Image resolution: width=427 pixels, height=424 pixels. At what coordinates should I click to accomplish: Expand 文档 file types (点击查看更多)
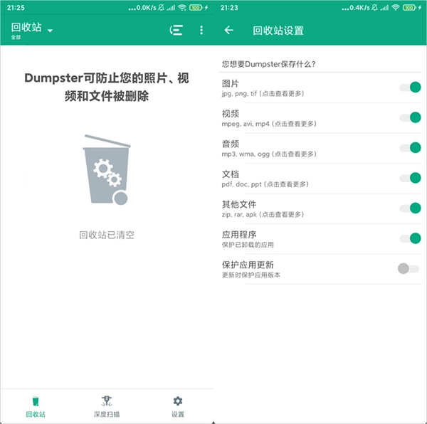[x=265, y=184]
